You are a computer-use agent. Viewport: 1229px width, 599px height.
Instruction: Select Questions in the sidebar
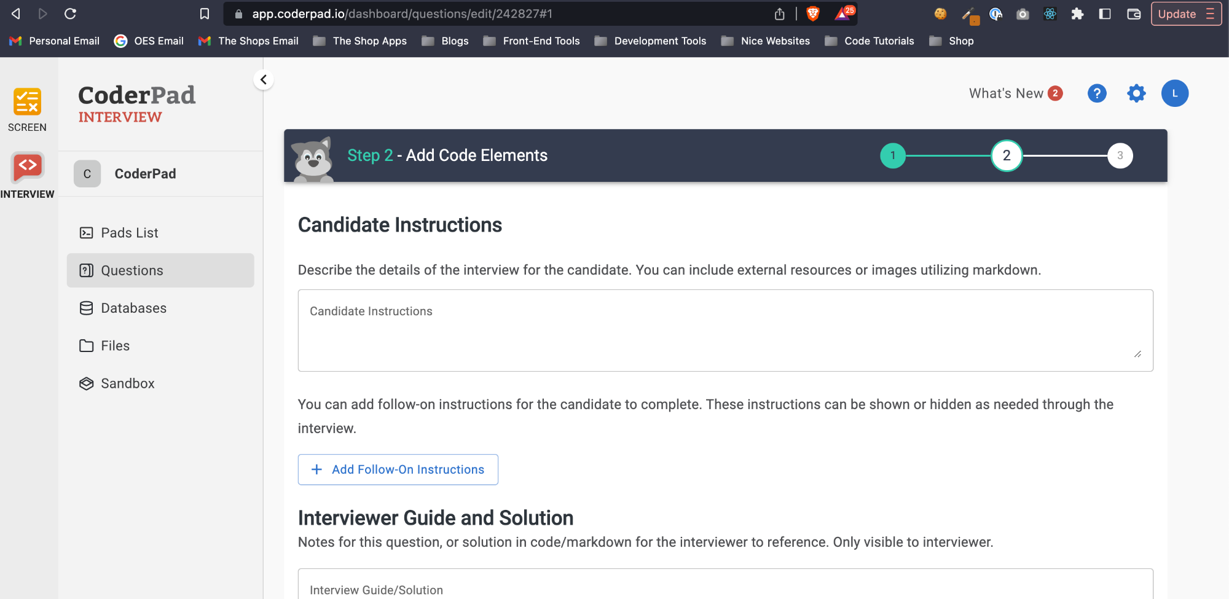click(x=132, y=270)
